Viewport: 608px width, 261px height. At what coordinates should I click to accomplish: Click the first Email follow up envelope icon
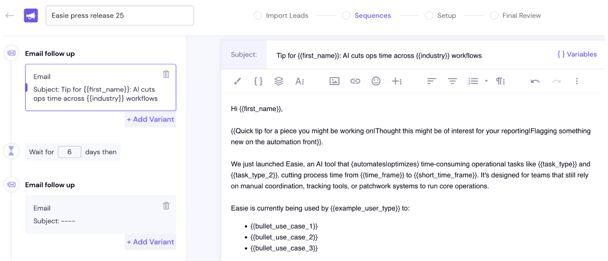point(11,53)
